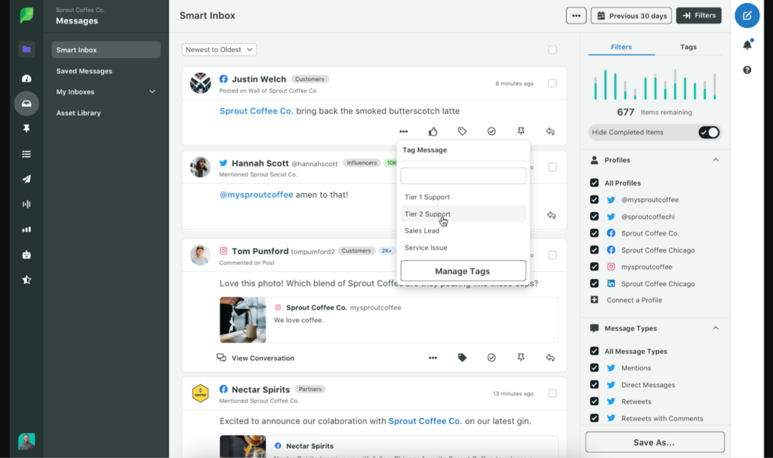Viewport: 773px width, 458px height.
Task: Select the inbox tray sidebar icon
Action: tap(26, 103)
